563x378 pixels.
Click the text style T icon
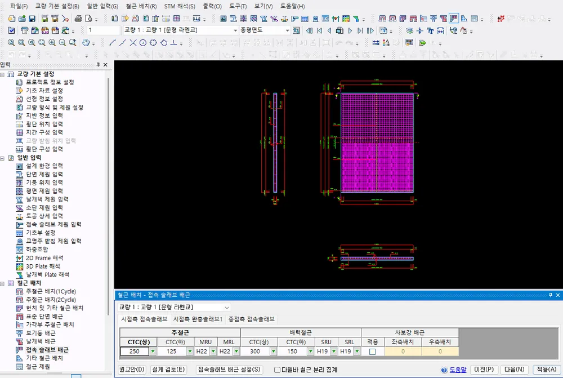[430, 30]
